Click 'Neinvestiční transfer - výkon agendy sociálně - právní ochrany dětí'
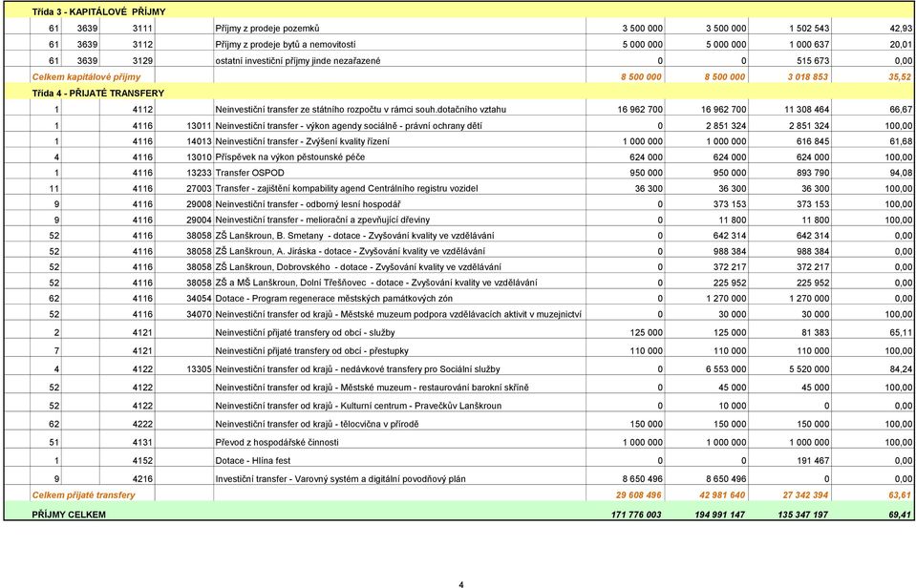Image resolution: width=916 pixels, height=588 pixels. [349, 126]
